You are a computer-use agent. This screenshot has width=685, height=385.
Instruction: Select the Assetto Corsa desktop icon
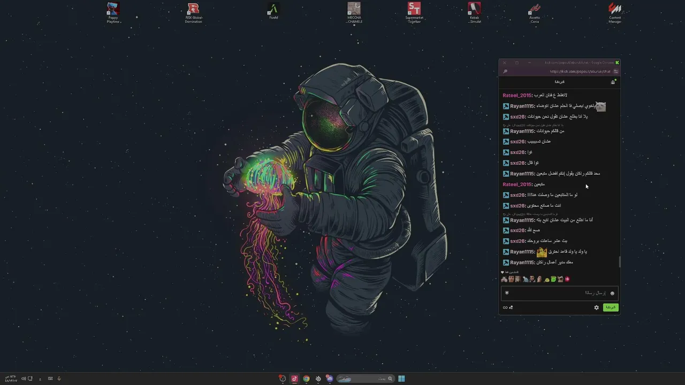pyautogui.click(x=535, y=13)
